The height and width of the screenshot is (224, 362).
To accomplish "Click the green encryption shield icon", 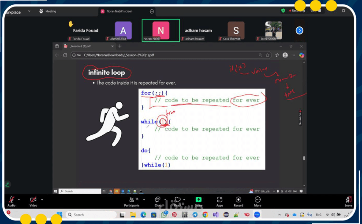I will coord(283,11).
